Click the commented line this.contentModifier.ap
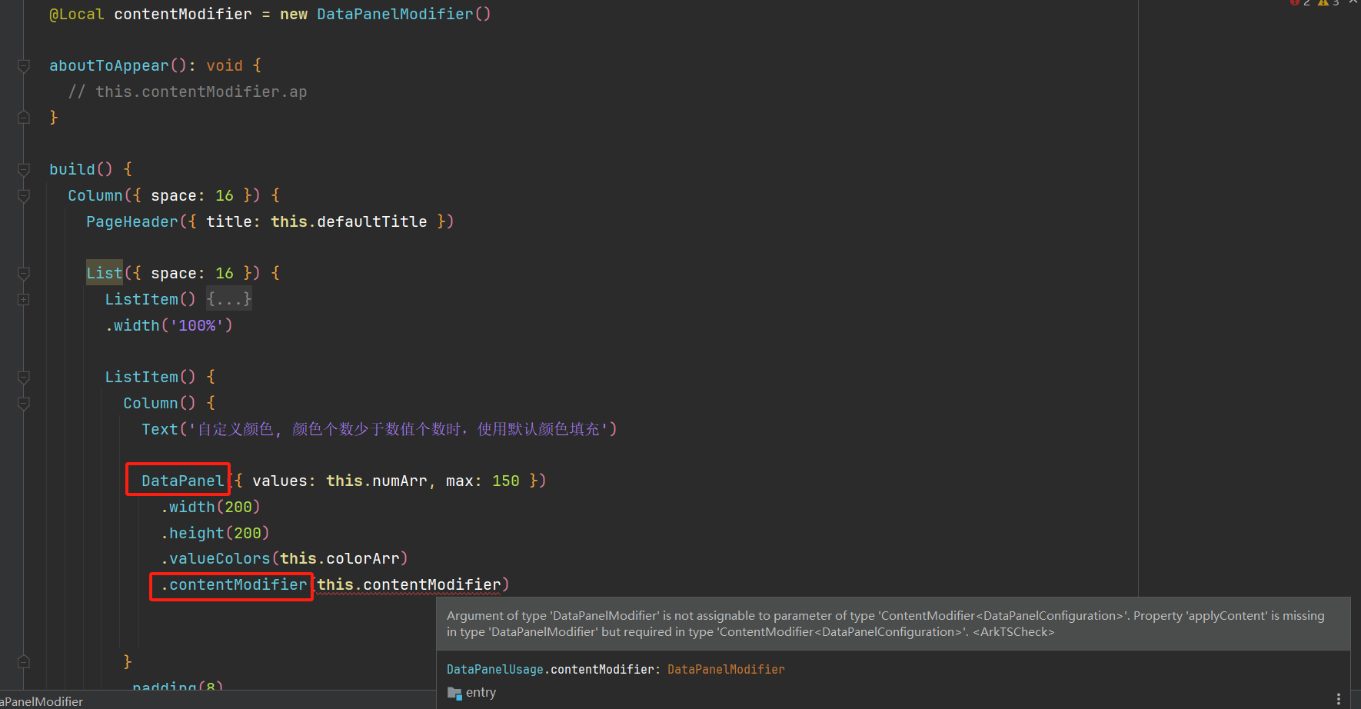The width and height of the screenshot is (1361, 709). [x=188, y=92]
